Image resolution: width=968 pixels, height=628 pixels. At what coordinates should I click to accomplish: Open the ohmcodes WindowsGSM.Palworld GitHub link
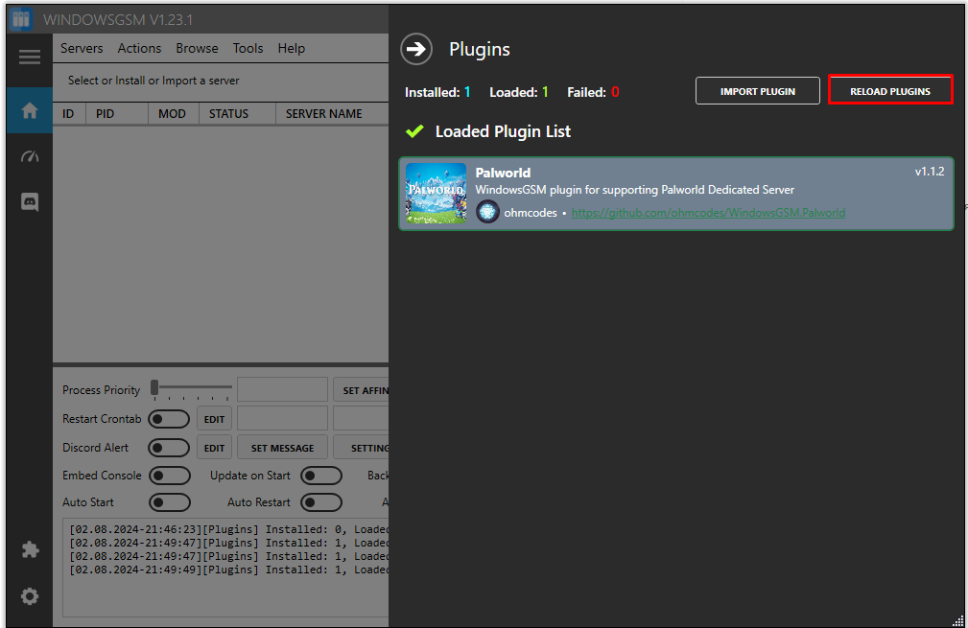tap(708, 213)
